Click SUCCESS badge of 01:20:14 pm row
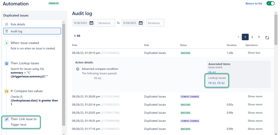This screenshot has width=280, height=135. (185, 105)
